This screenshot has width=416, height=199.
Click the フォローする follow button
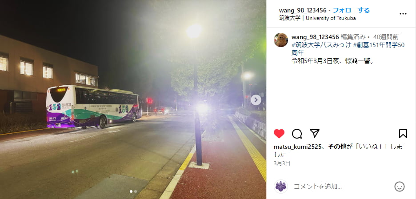[351, 10]
